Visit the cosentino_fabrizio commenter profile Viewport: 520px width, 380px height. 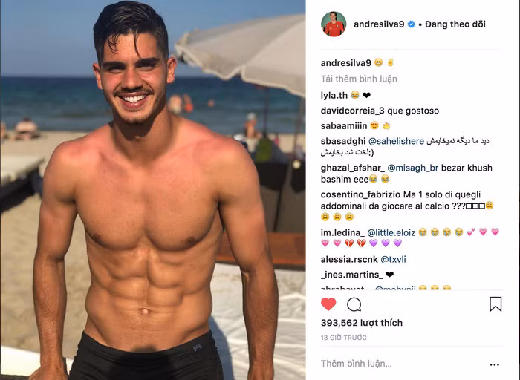point(360,194)
